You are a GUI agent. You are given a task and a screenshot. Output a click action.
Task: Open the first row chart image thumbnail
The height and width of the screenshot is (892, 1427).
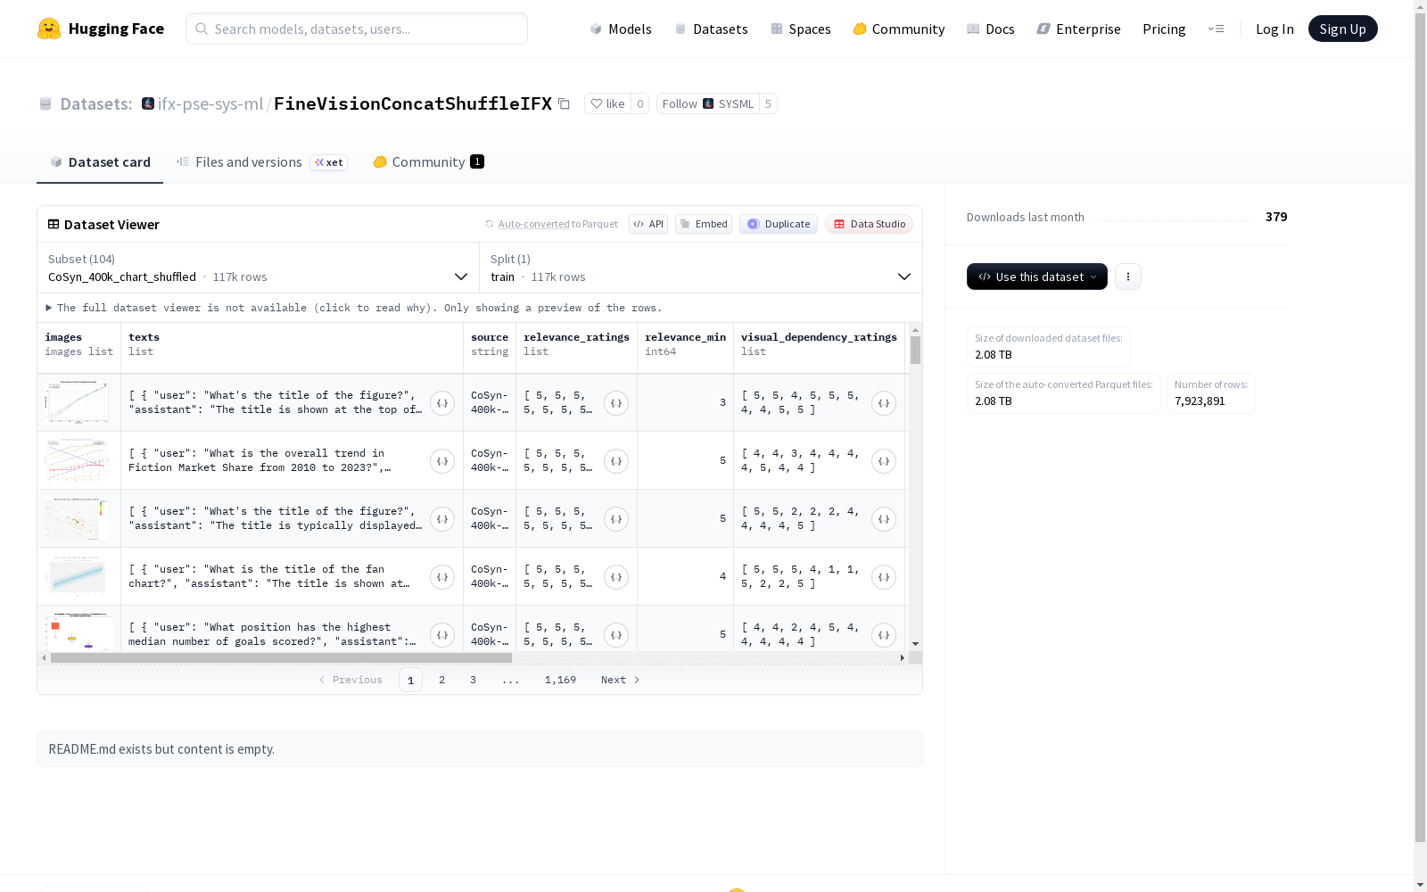click(x=78, y=402)
